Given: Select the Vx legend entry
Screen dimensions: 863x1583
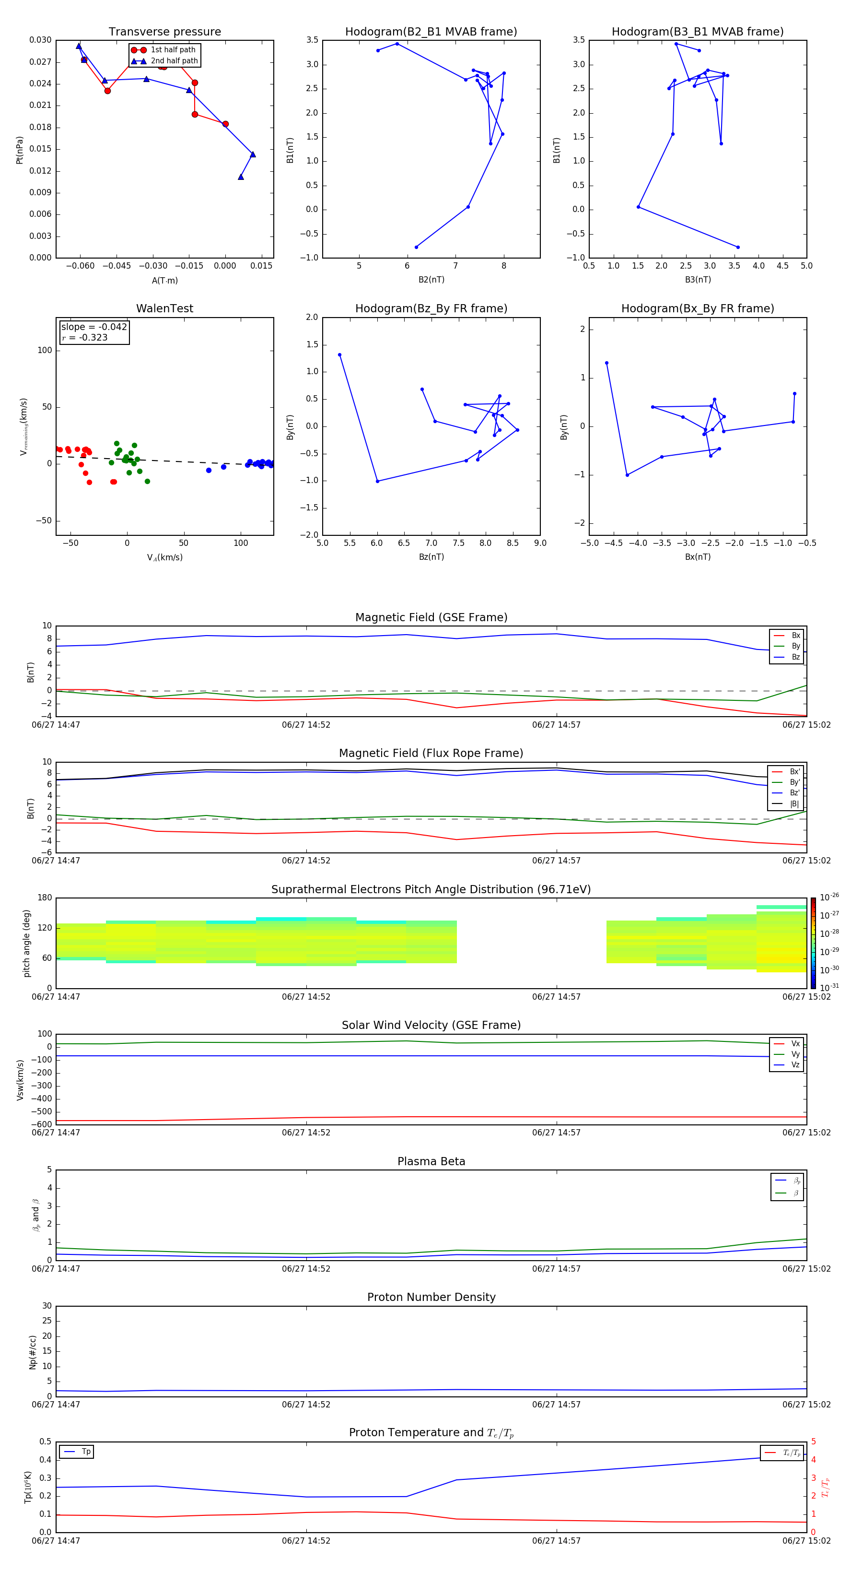Looking at the screenshot, I should (x=787, y=1043).
